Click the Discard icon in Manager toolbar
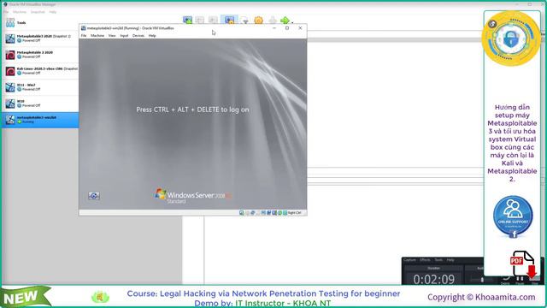Viewport: 547px width, 308px height. [x=273, y=21]
